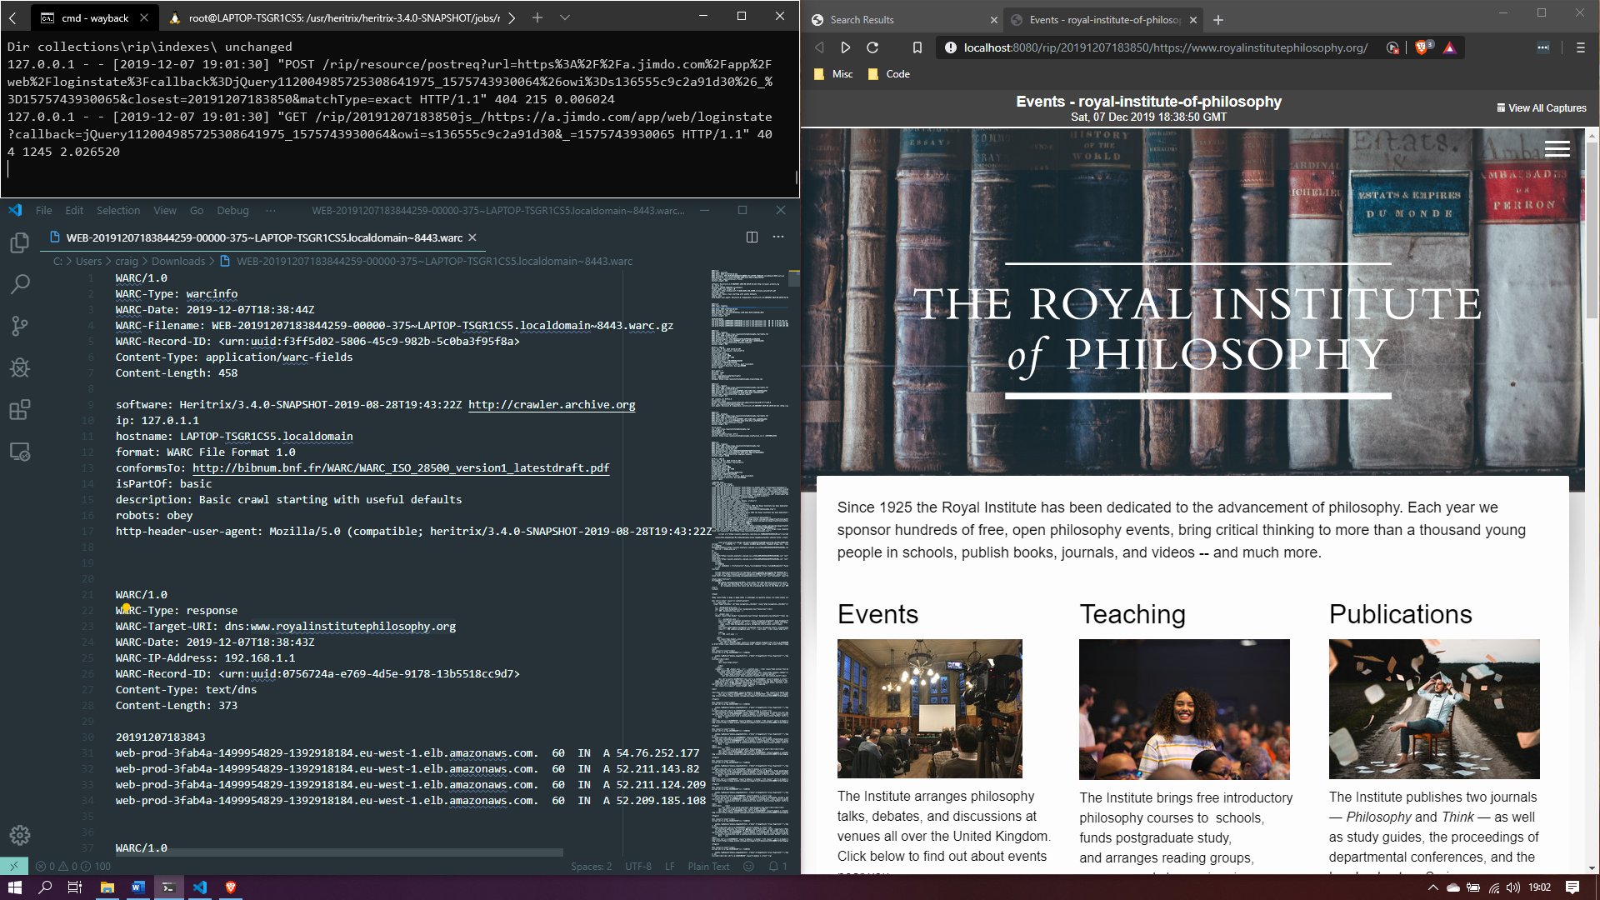Open Code bookmarks folder

pyautogui.click(x=889, y=74)
